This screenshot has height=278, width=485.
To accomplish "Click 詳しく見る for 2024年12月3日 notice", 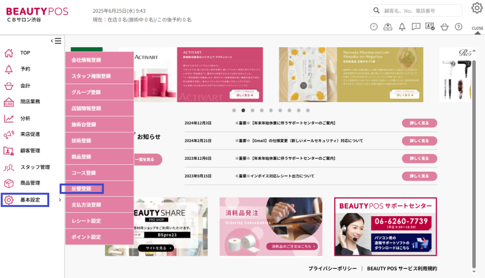I will click(419, 123).
